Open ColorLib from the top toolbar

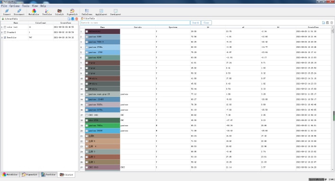pos(60,12)
